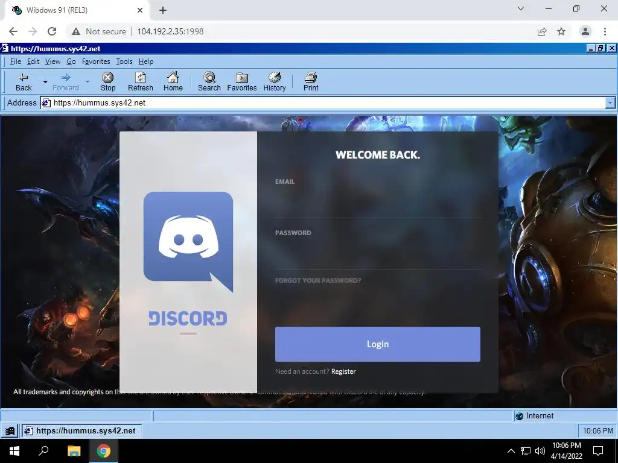Open the volume tray icon
This screenshot has height=463, width=618.
coord(540,451)
